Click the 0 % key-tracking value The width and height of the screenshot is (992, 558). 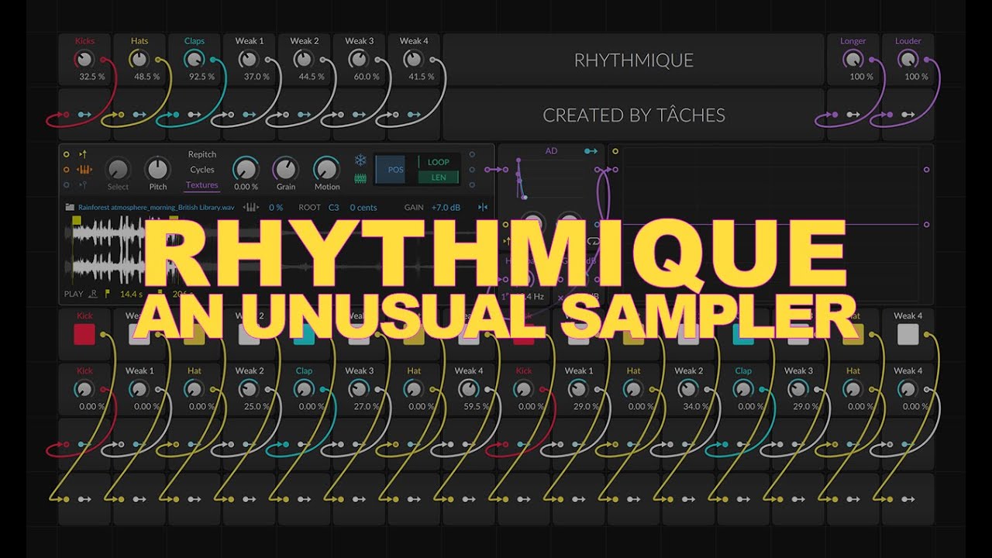[276, 208]
